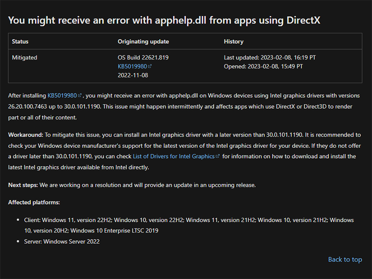Click the Opened timestamp in History
The height and width of the screenshot is (279, 372).
[x=263, y=66]
